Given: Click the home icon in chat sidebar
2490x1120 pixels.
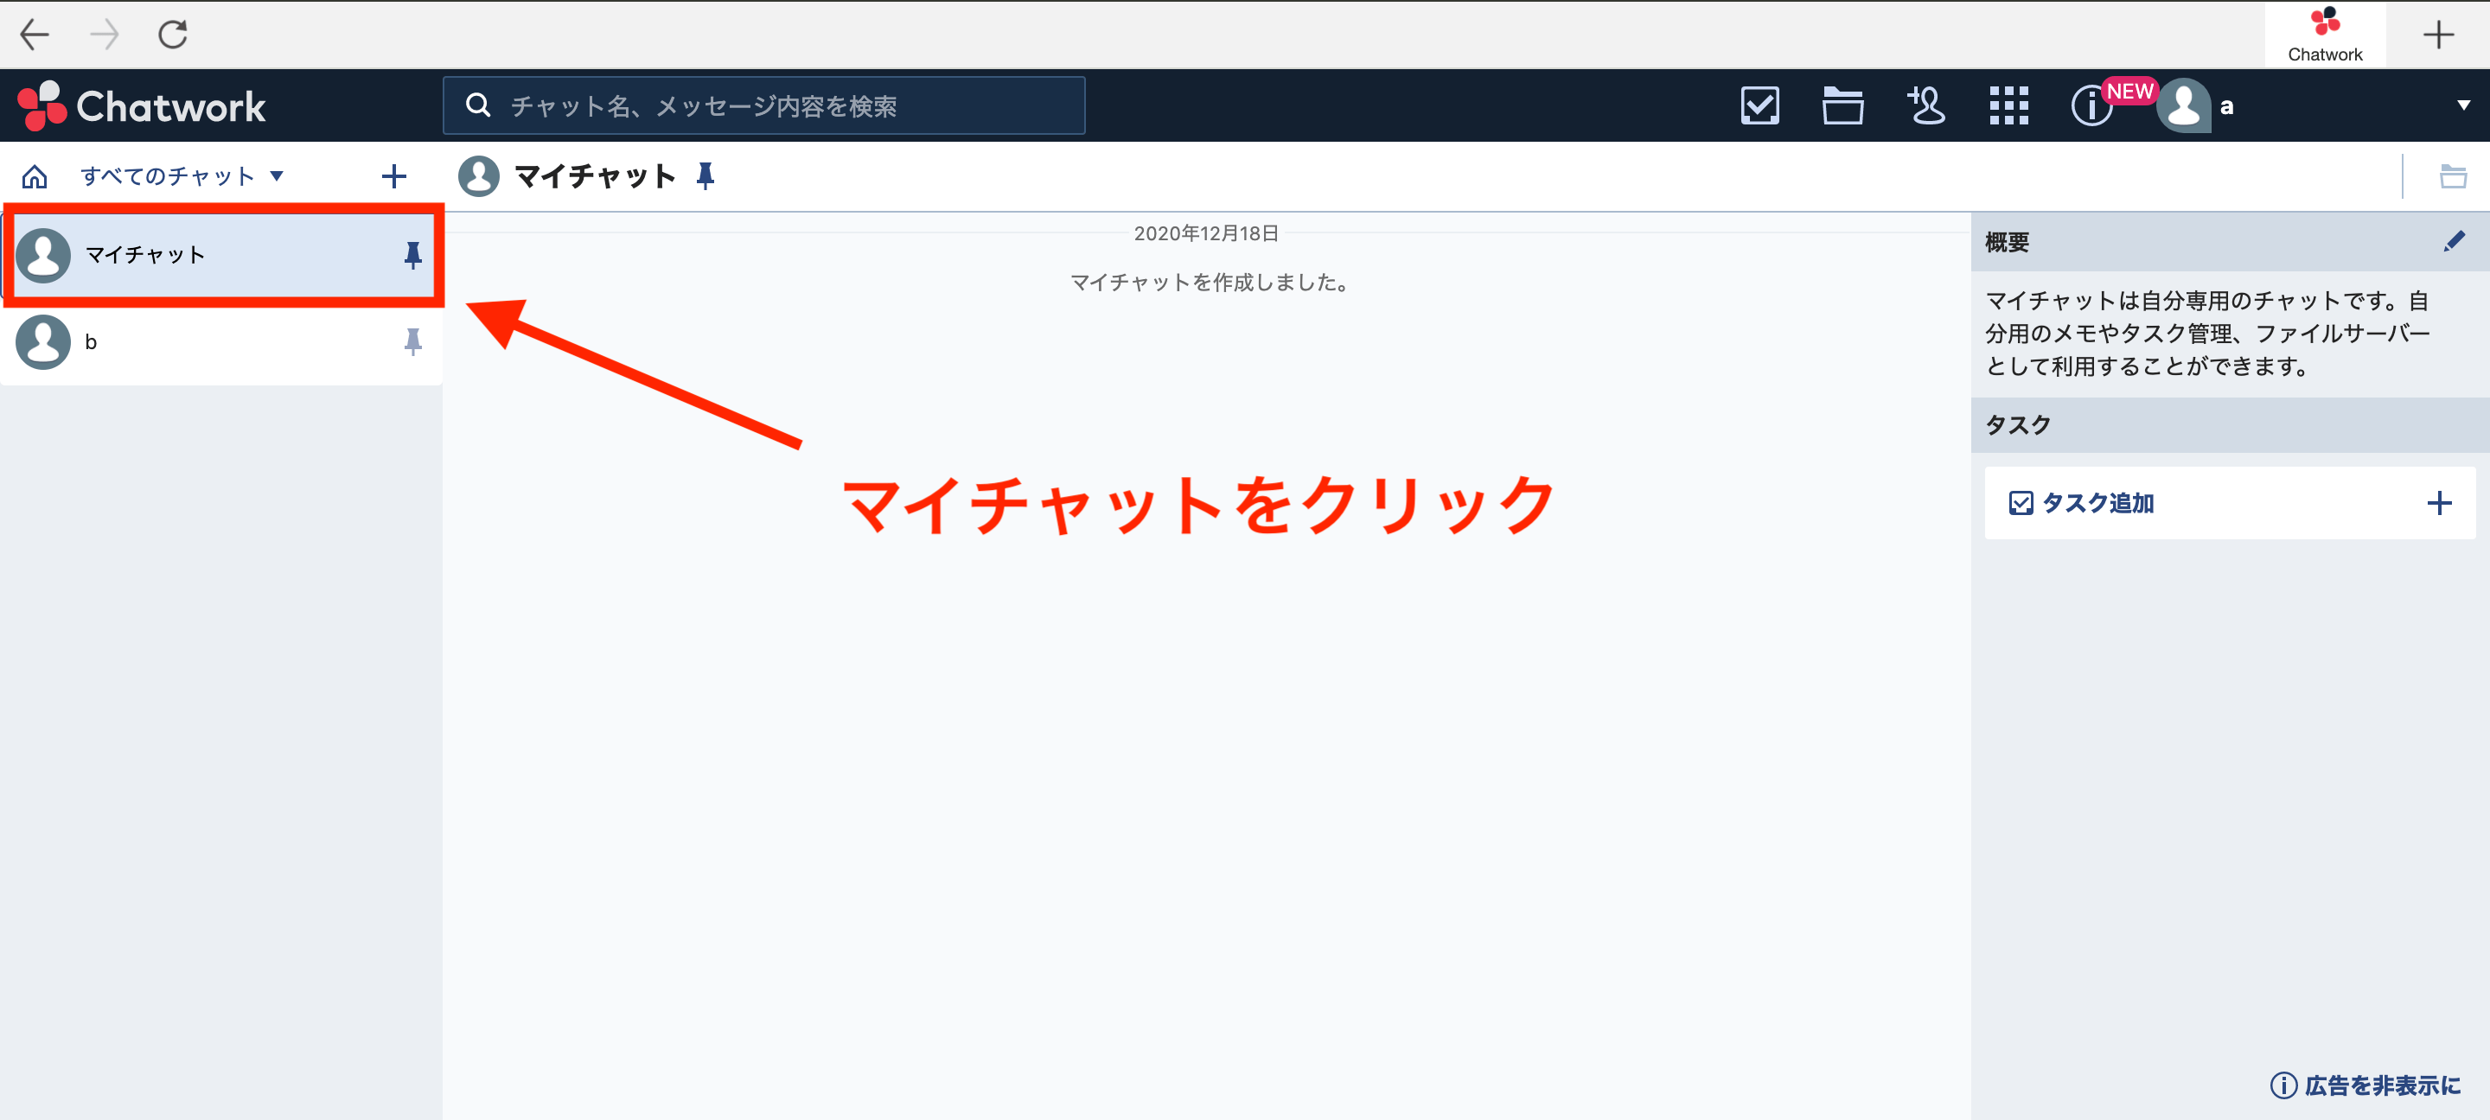Looking at the screenshot, I should tap(35, 176).
